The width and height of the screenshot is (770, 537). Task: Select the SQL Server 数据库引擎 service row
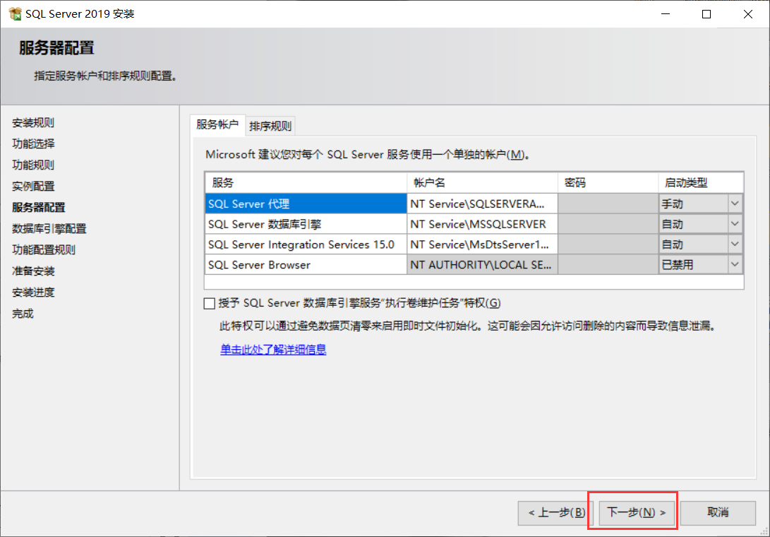click(305, 223)
